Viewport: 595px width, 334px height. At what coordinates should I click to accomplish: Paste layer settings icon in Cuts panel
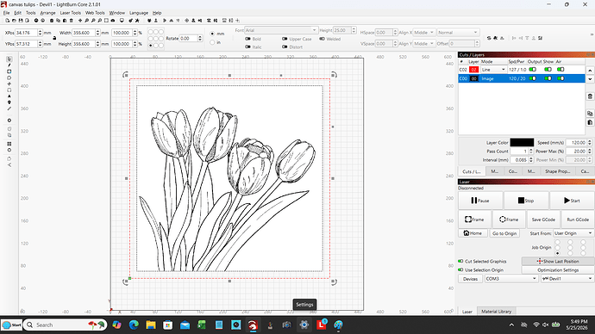pos(590,122)
